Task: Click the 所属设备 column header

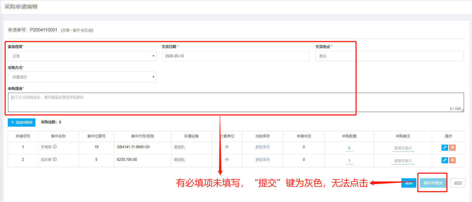Action: click(x=191, y=136)
